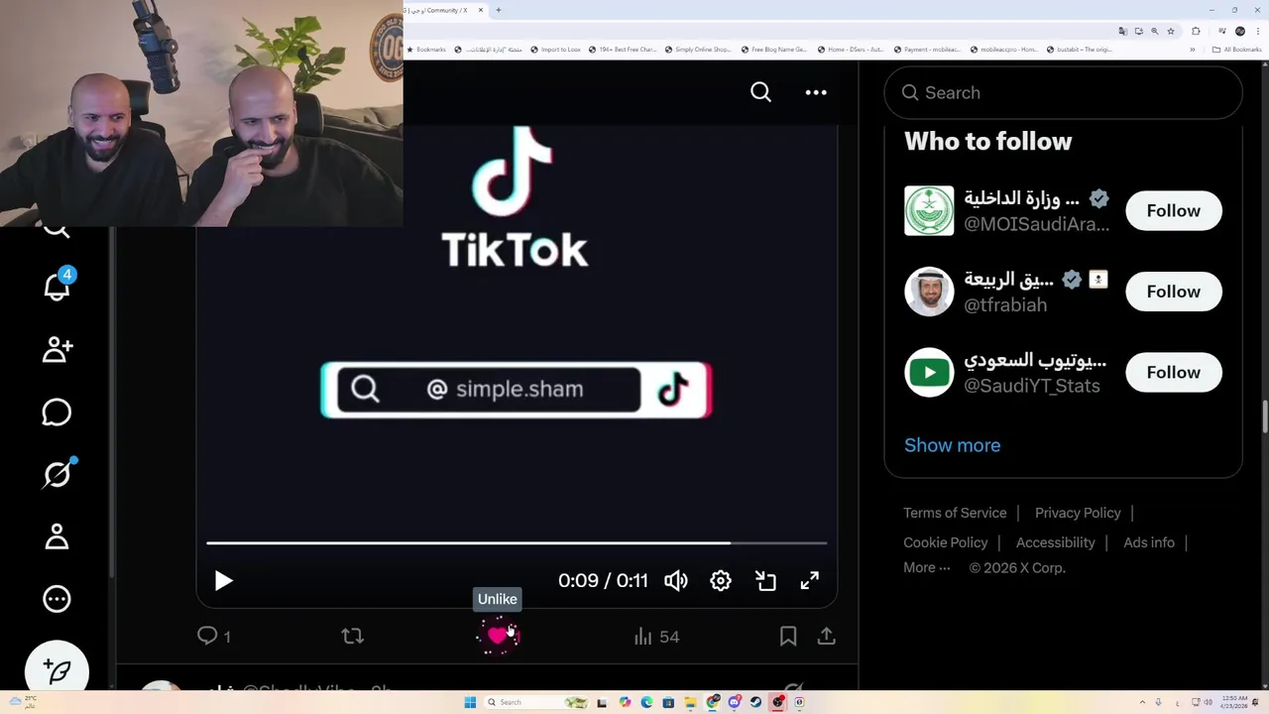Image resolution: width=1269 pixels, height=714 pixels.
Task: Open Payment - mobileac... bookmark
Action: coord(928,50)
